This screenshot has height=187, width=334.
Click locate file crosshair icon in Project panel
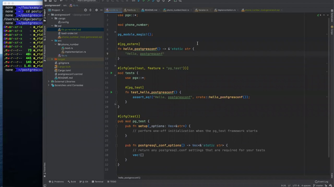click(x=85, y=10)
